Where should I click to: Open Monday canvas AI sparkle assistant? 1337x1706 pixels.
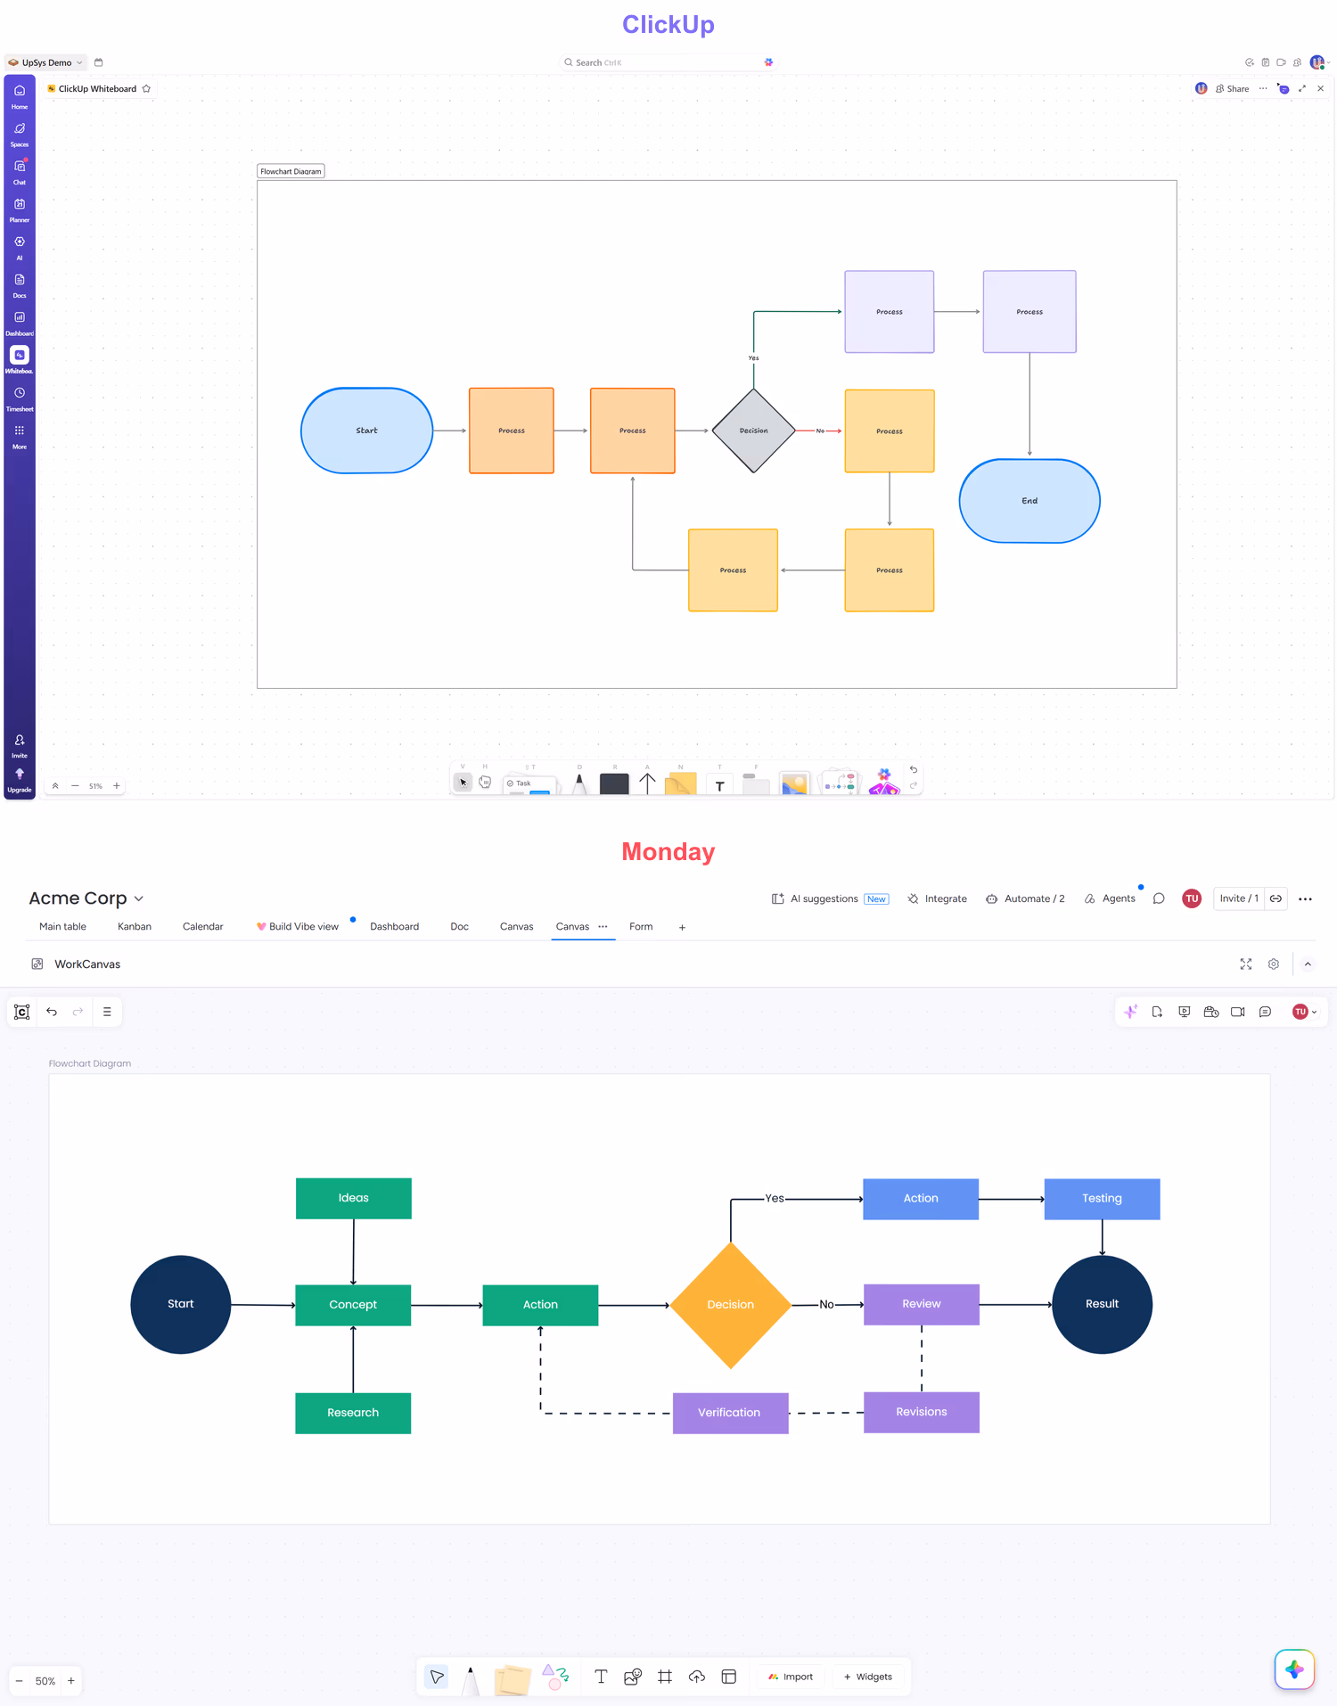click(x=1130, y=1012)
